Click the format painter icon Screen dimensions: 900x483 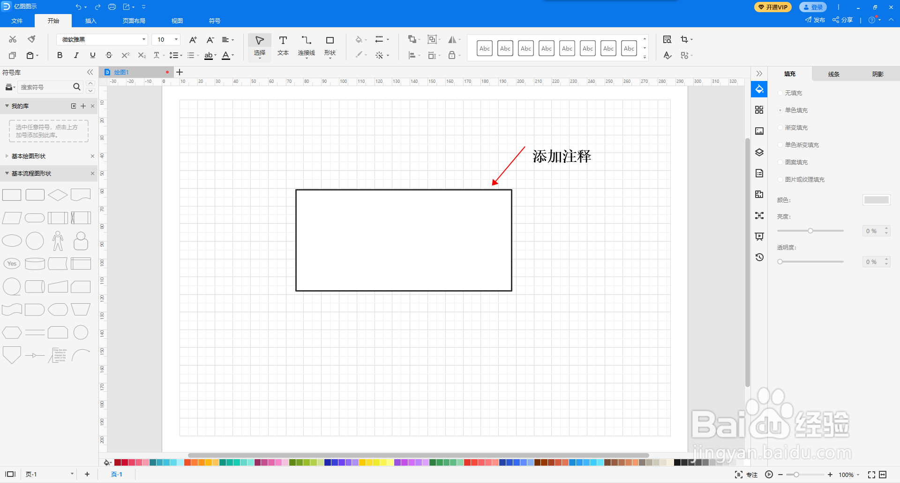(32, 39)
